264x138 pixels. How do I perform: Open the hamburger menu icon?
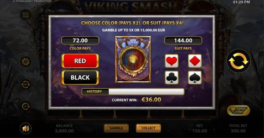point(26,14)
